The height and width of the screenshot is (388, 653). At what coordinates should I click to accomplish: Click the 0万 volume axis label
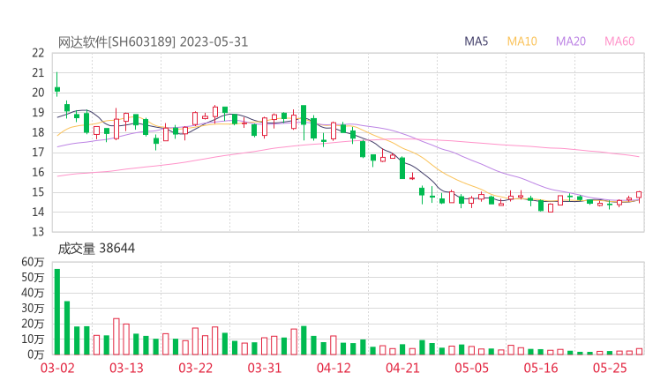(36, 354)
